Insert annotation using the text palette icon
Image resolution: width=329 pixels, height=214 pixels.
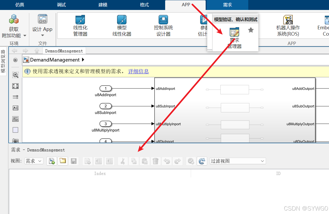15,108
